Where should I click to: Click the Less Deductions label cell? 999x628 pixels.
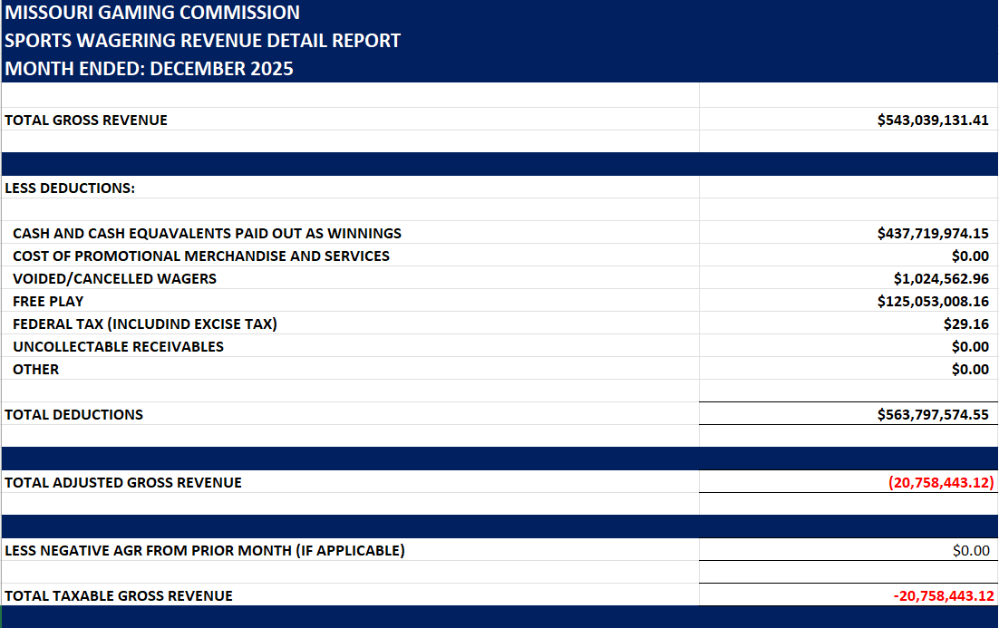coord(70,188)
